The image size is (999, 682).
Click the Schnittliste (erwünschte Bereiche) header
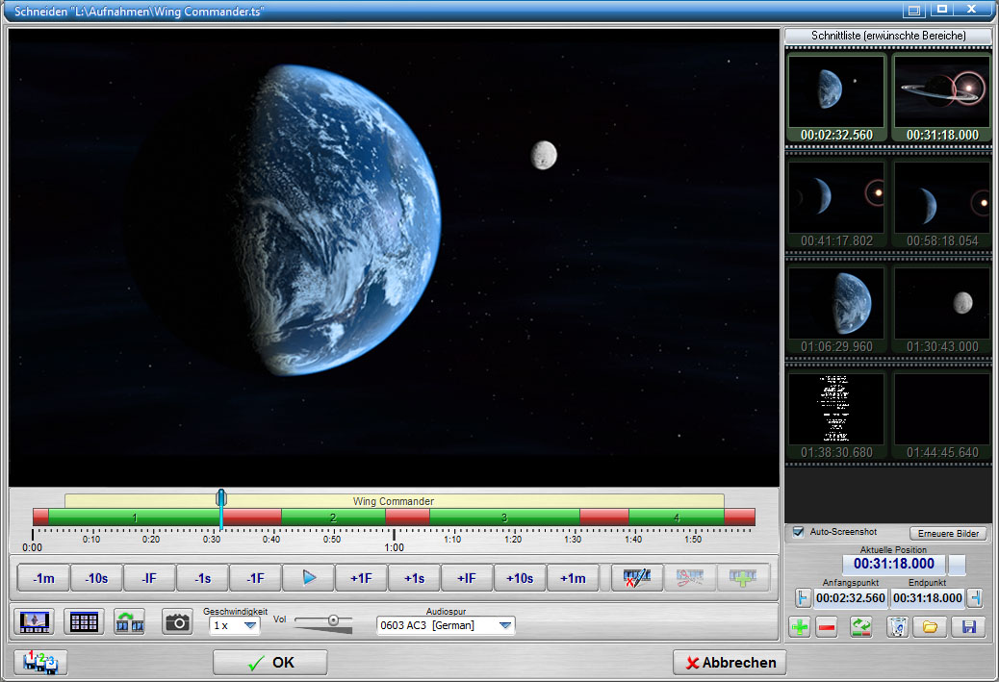888,36
